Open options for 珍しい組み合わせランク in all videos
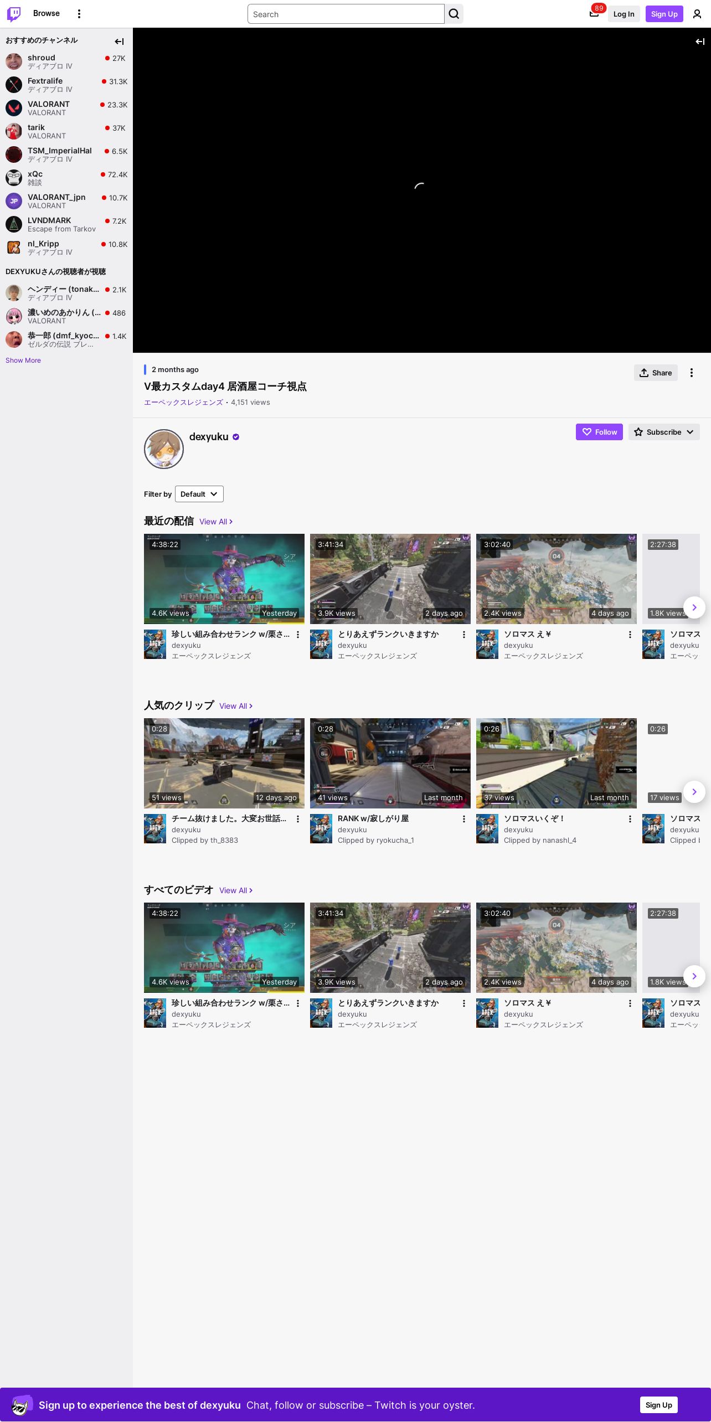Viewport: 711px width, 1422px height. pyautogui.click(x=298, y=1003)
